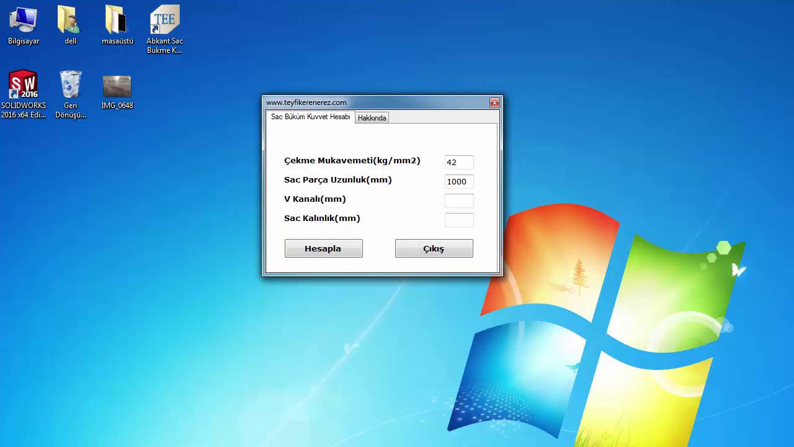The width and height of the screenshot is (794, 447).
Task: Click the Sac Kalınlık(mm) label
Action: point(322,219)
